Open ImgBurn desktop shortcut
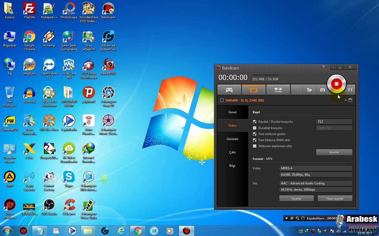Viewport: 379px width, 236px height. 29,67
